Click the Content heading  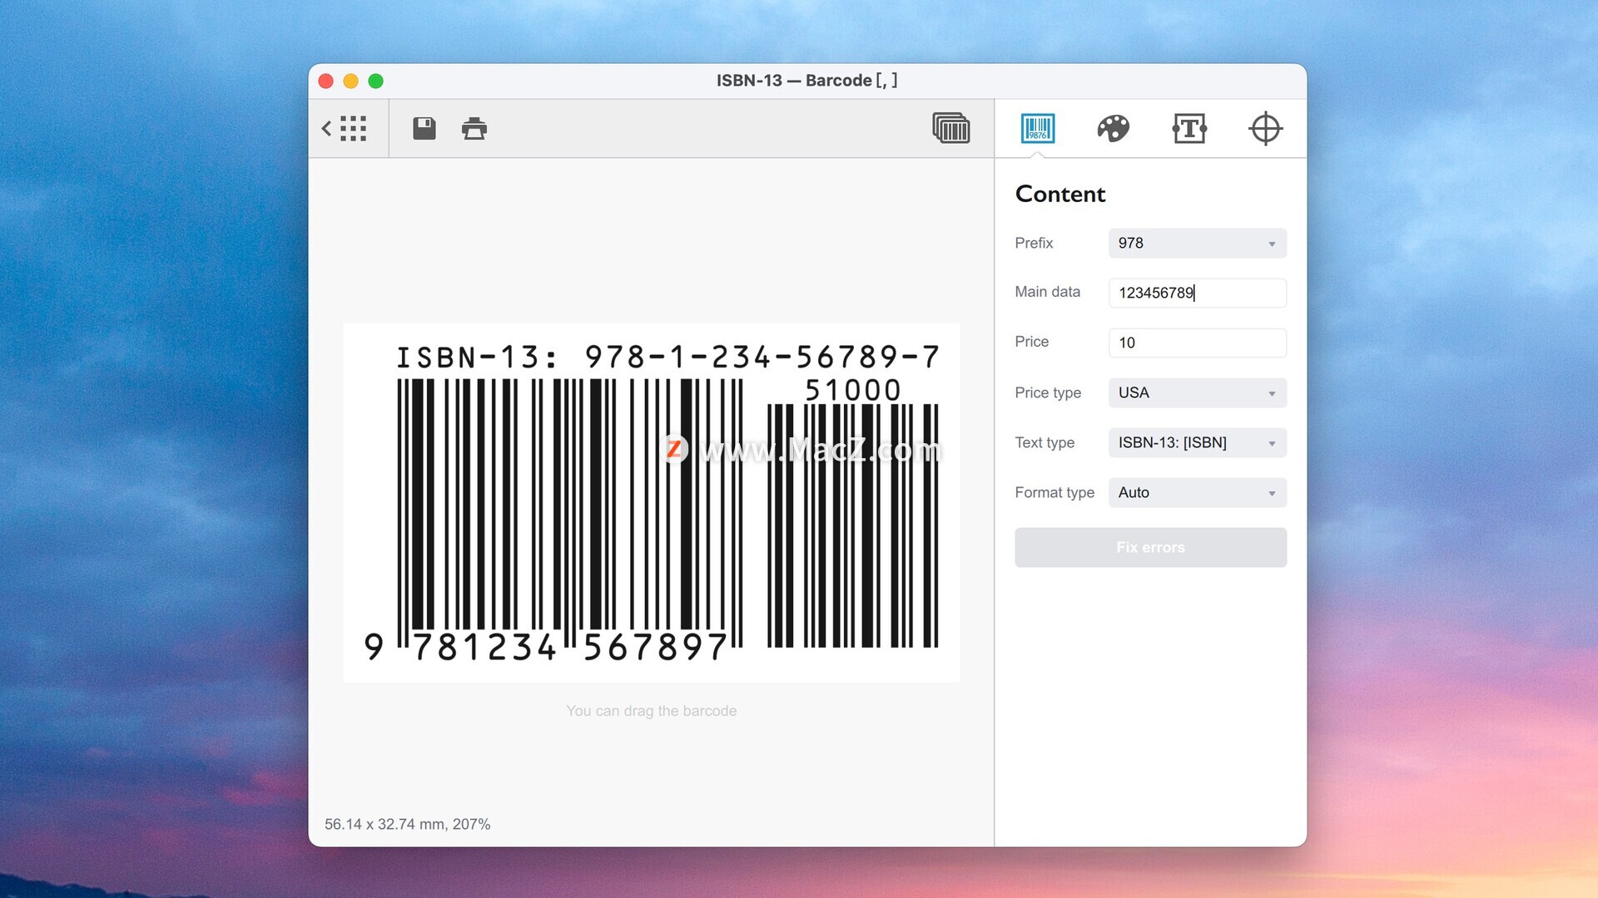coord(1060,194)
